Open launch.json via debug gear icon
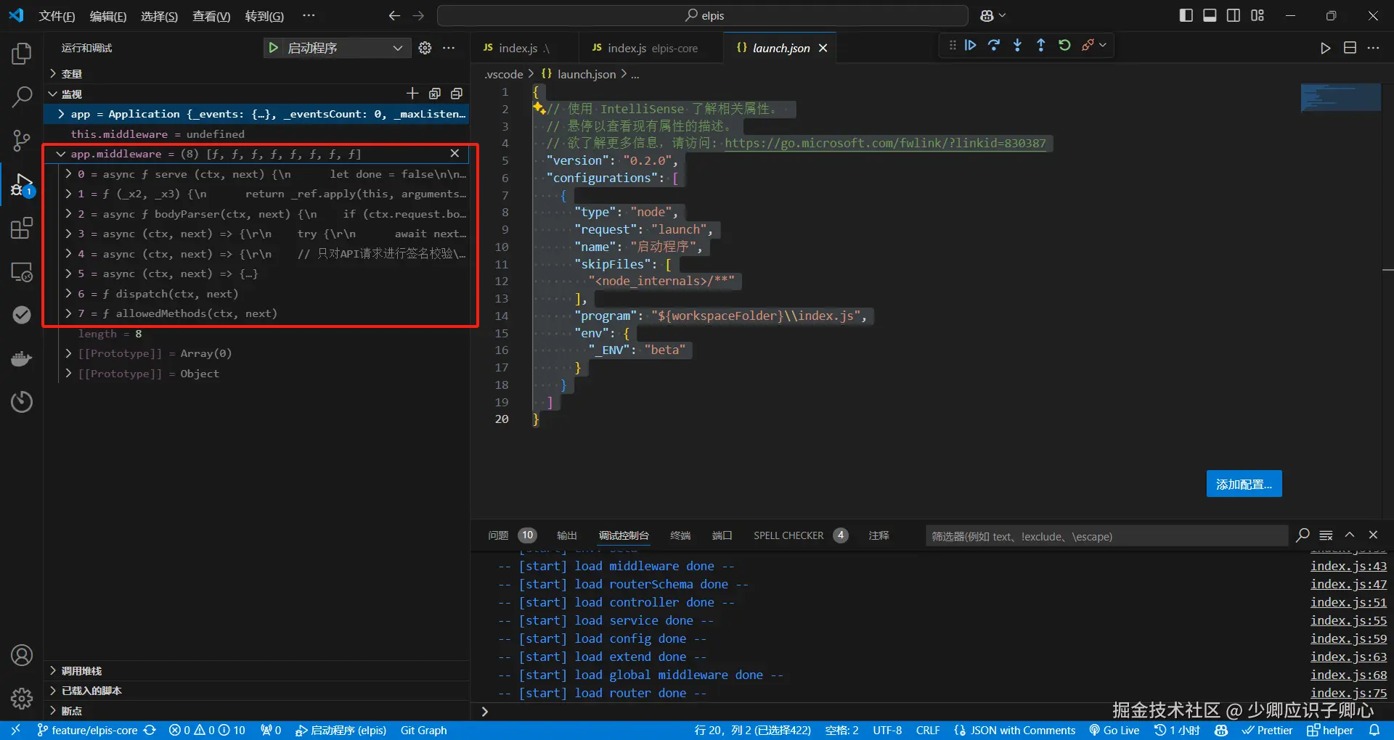Screen dimensions: 1394x740 click(x=425, y=48)
